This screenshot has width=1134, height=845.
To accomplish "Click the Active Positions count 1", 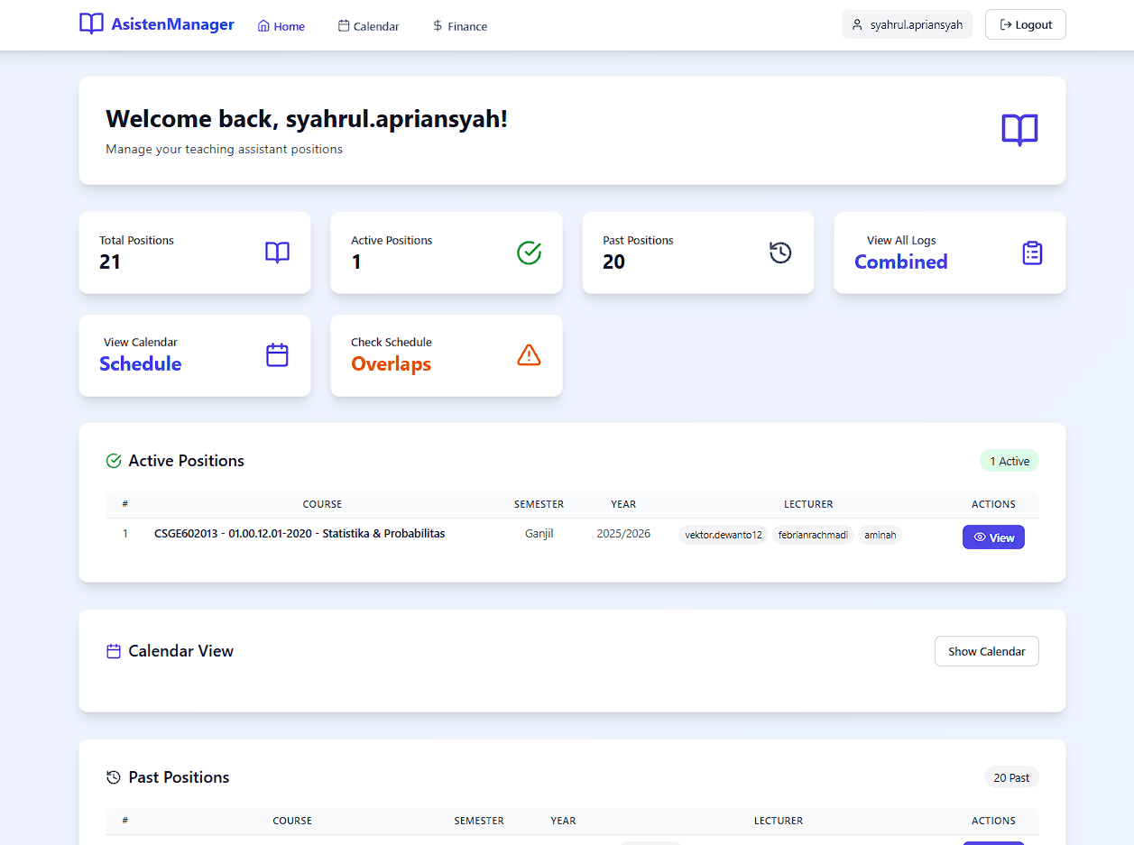I will 356,262.
